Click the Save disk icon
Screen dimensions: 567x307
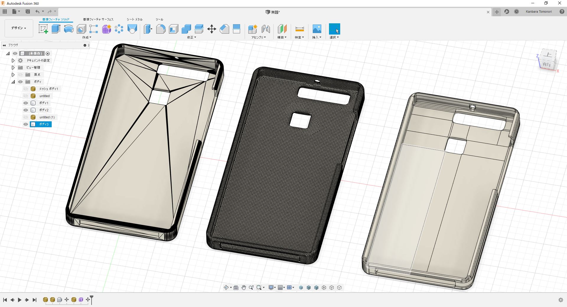(x=28, y=12)
